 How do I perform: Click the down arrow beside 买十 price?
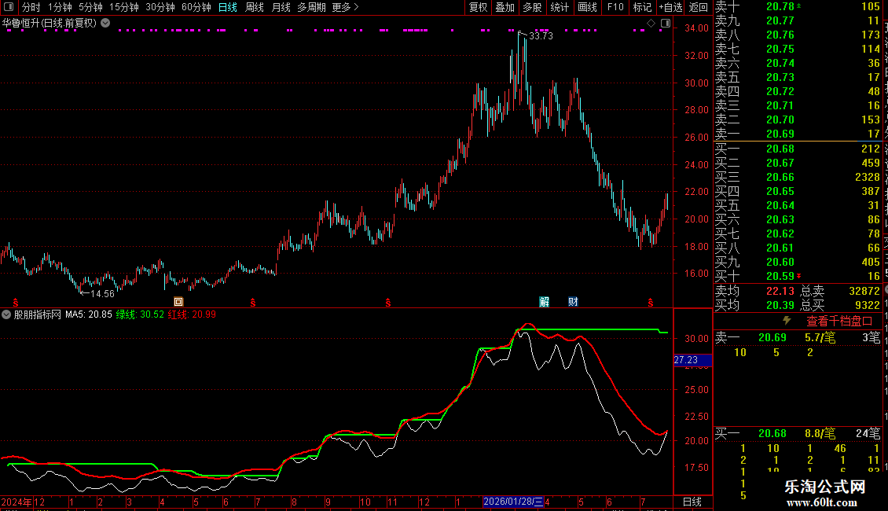(799, 276)
